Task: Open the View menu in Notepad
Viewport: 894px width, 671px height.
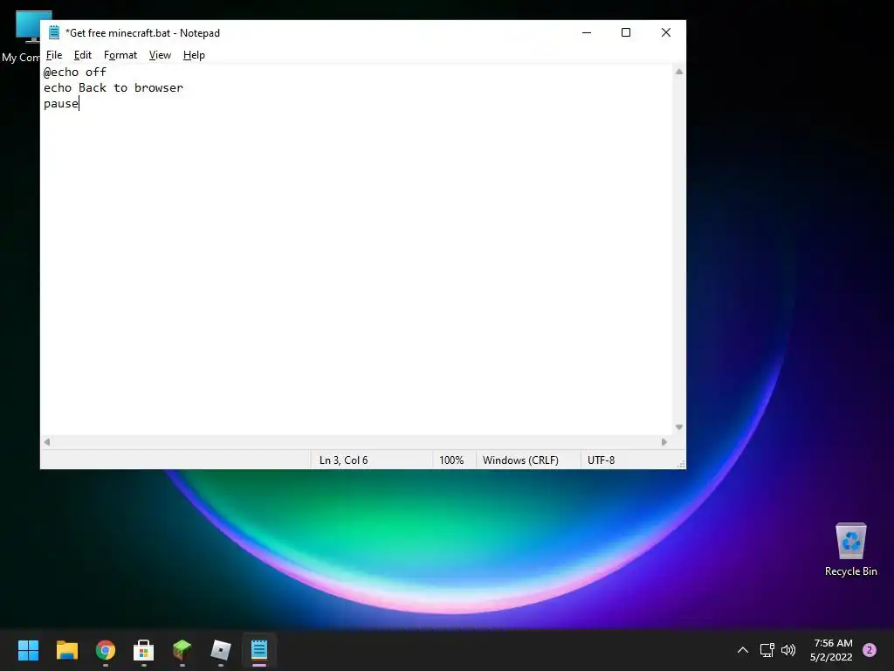Action: (x=160, y=55)
